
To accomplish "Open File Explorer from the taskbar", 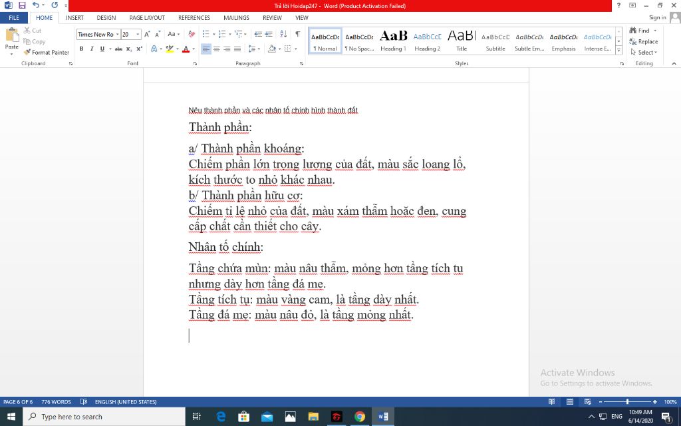I will click(313, 417).
